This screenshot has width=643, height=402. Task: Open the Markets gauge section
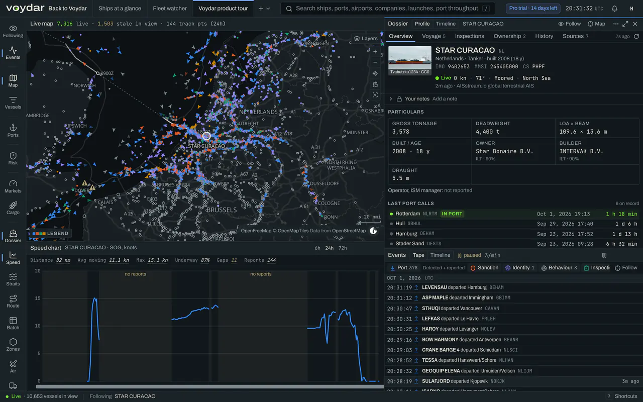click(x=13, y=186)
